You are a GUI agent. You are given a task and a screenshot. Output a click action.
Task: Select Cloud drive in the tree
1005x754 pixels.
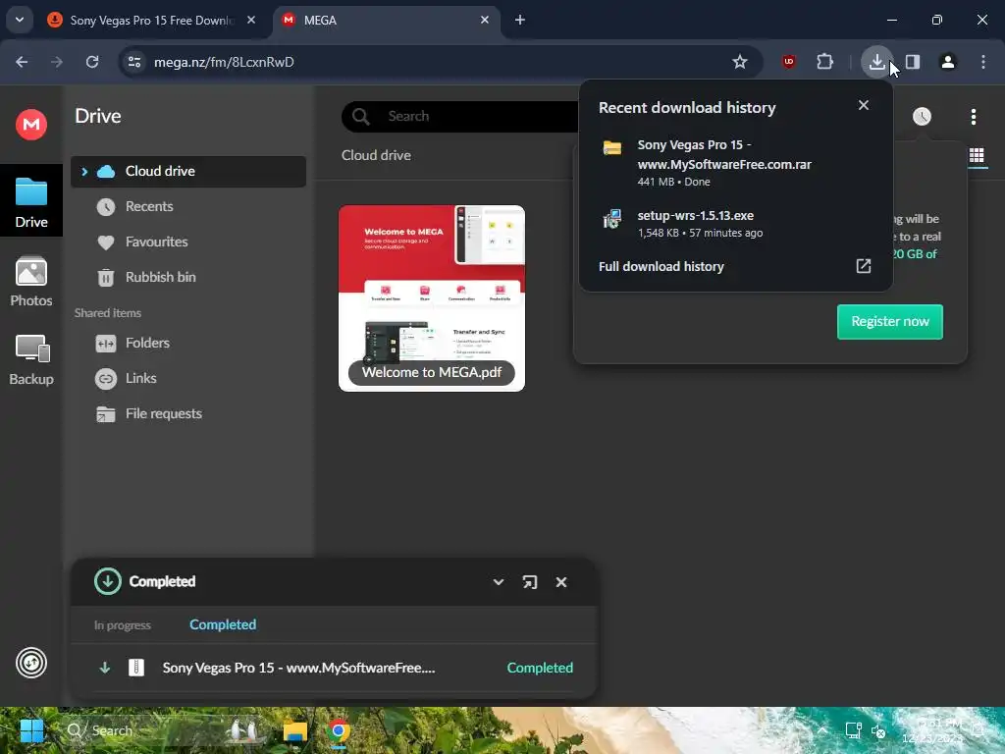(188, 171)
